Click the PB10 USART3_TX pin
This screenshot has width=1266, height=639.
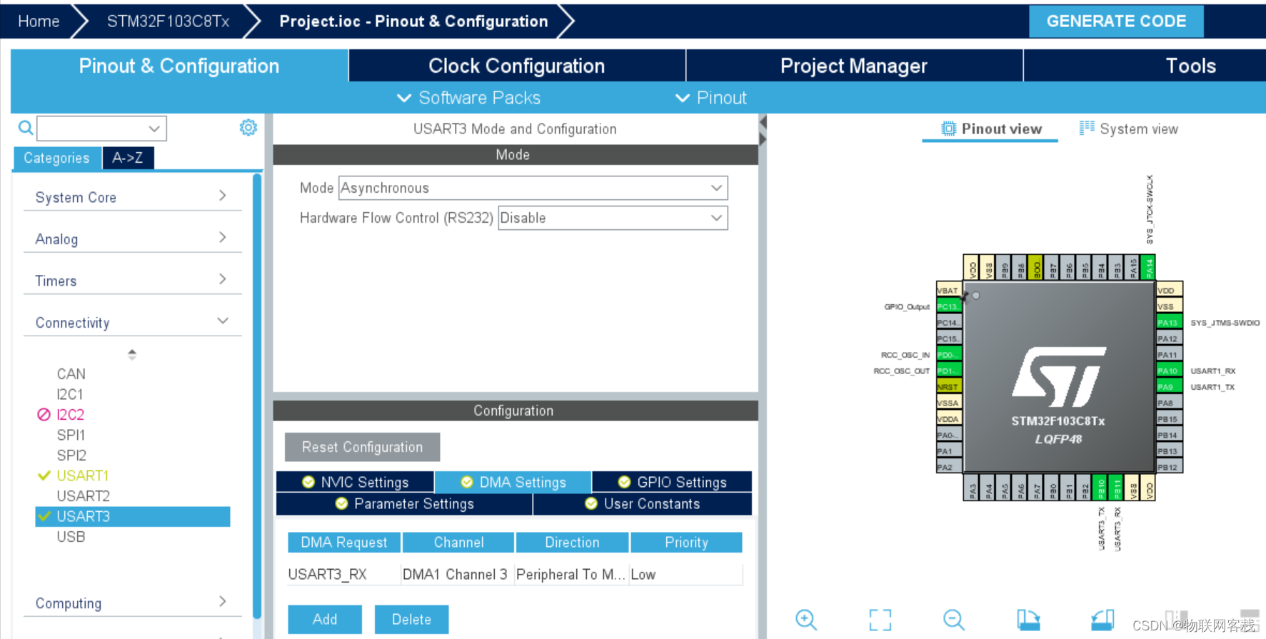(x=1101, y=488)
